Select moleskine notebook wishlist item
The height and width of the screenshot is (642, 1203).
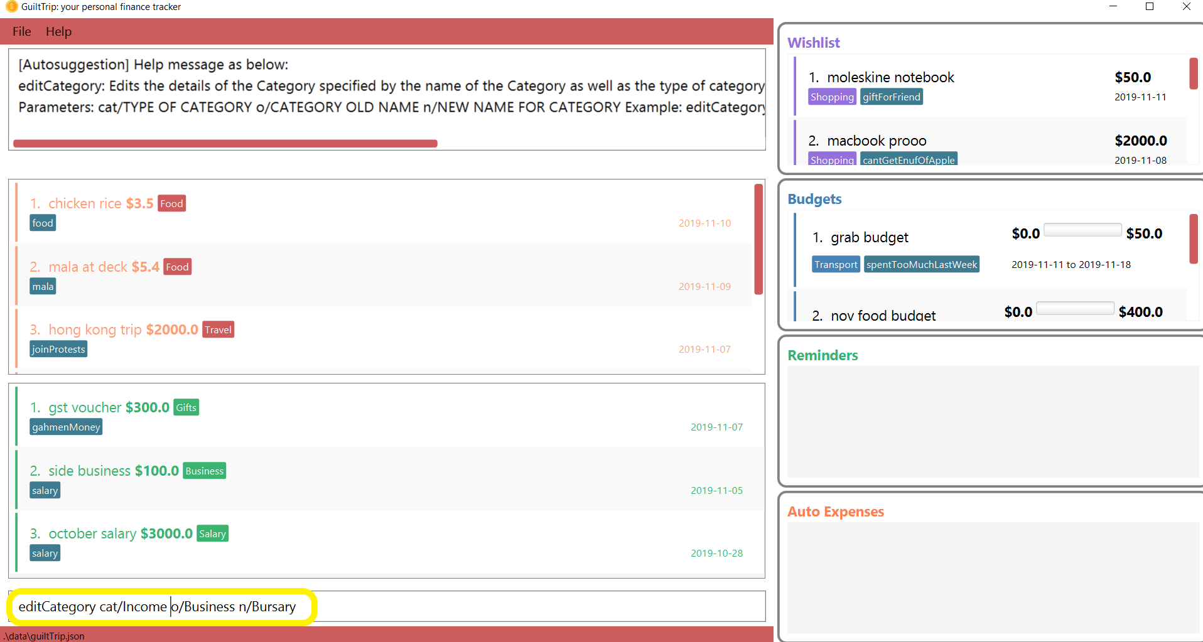[x=990, y=86]
